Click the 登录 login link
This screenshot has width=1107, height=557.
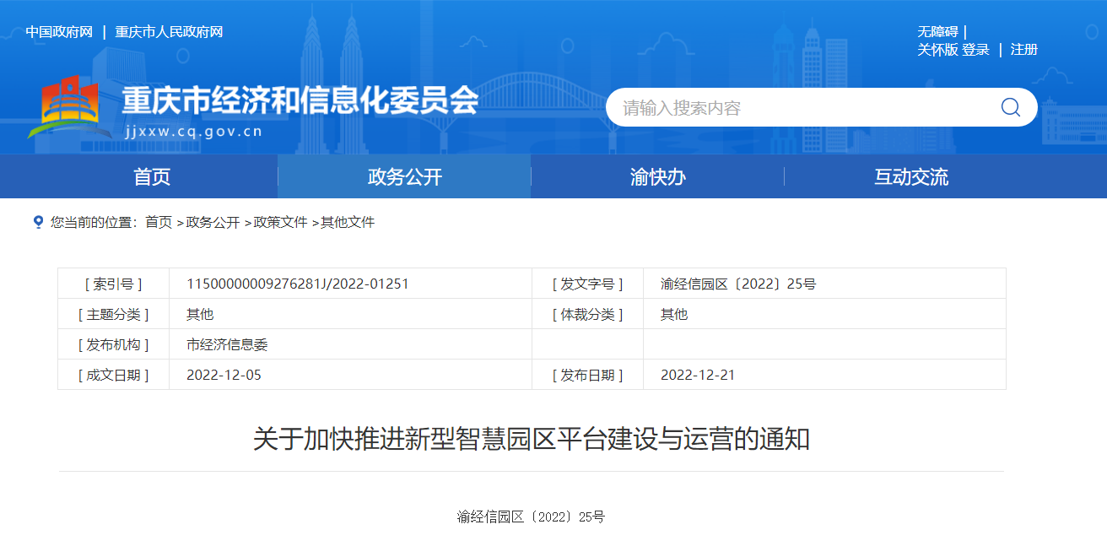(x=975, y=50)
